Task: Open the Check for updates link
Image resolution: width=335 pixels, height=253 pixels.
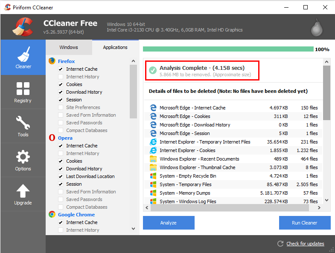Action: pos(305,244)
